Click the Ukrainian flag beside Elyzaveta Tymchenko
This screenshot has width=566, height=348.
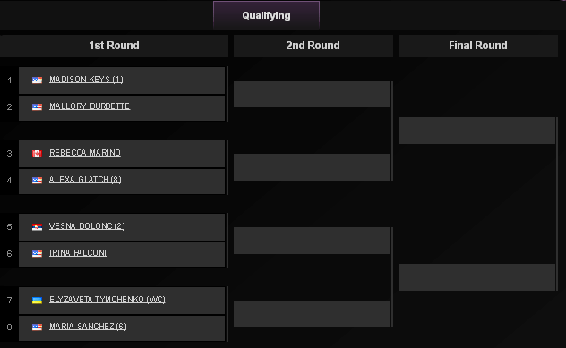[37, 301]
